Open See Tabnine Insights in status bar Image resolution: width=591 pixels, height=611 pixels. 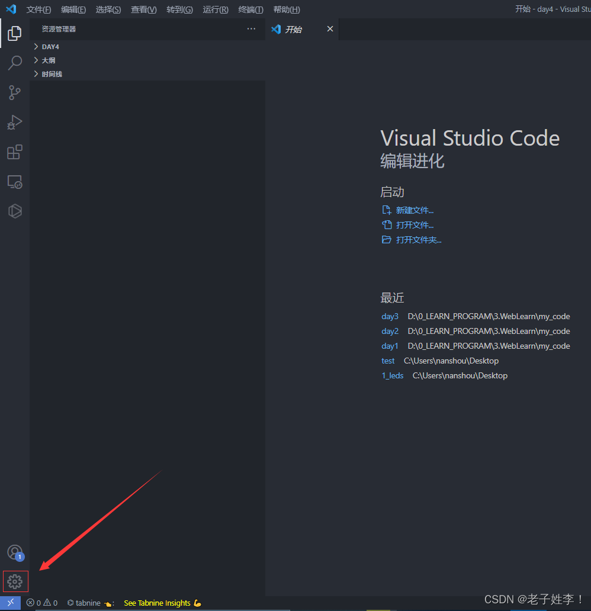163,603
